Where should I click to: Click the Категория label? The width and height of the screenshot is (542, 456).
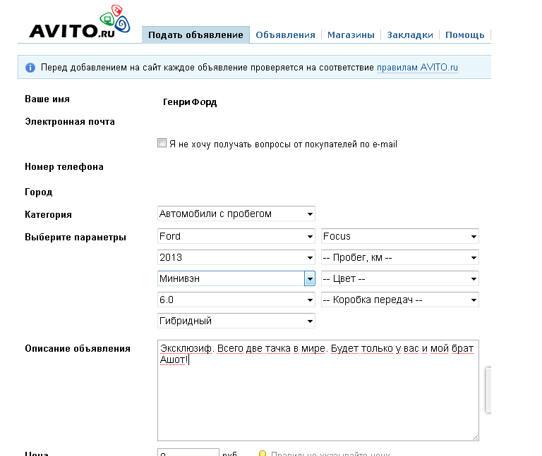click(48, 215)
